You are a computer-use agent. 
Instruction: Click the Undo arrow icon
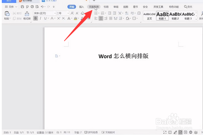42,7
